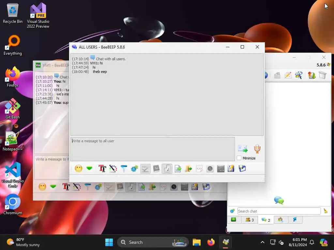Open Notepad++ desktop shortcut
This screenshot has height=250, width=334.
(12, 141)
